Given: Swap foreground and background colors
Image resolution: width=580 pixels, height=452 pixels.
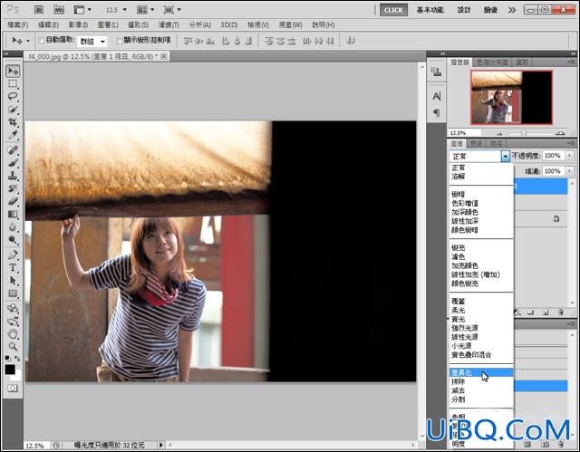Looking at the screenshot, I should [17, 358].
